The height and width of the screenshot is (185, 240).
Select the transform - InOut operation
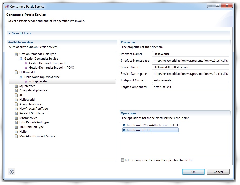click(x=138, y=130)
